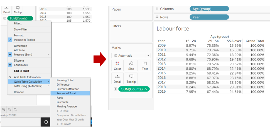Click the SUM(Counts) pill with delta
This screenshot has height=131, width=270.
coord(134,89)
